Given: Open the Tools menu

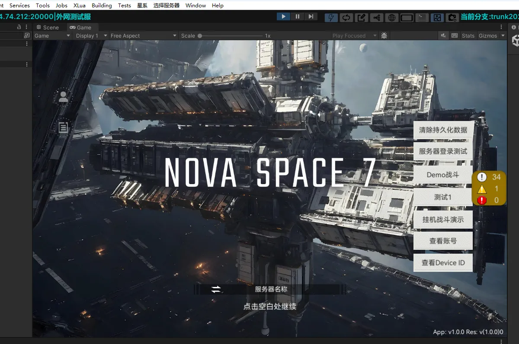Looking at the screenshot, I should click(x=43, y=5).
